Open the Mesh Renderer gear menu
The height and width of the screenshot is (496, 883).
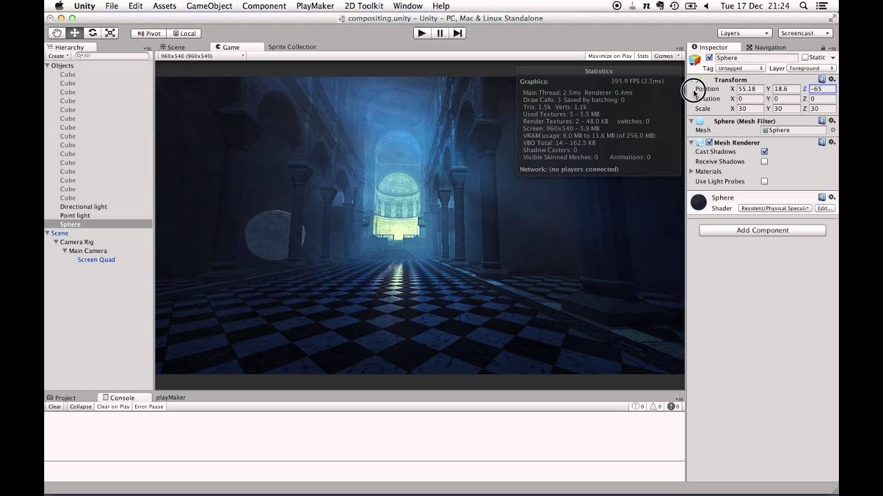click(832, 143)
